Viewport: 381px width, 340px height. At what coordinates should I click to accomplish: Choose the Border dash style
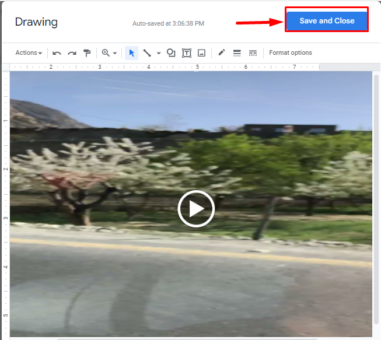click(253, 53)
